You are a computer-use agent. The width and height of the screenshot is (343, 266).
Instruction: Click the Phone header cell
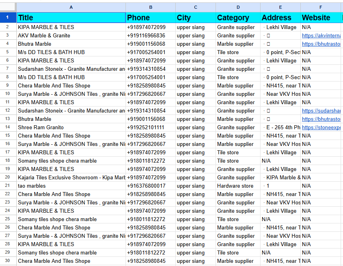(151, 17)
